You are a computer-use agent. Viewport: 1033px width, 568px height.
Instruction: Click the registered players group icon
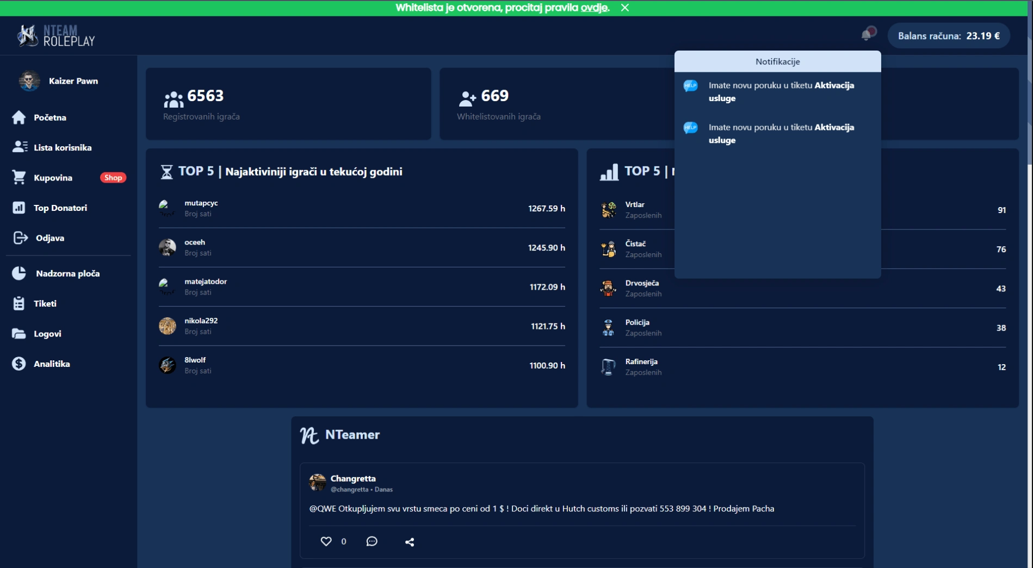[x=174, y=99]
